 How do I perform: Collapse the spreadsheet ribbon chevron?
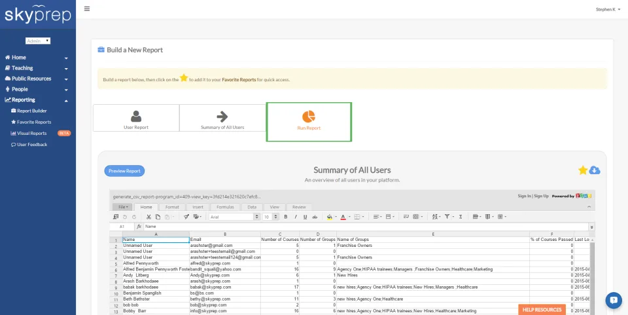coord(589,207)
